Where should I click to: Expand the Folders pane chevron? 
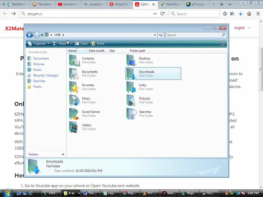[x=63, y=154]
